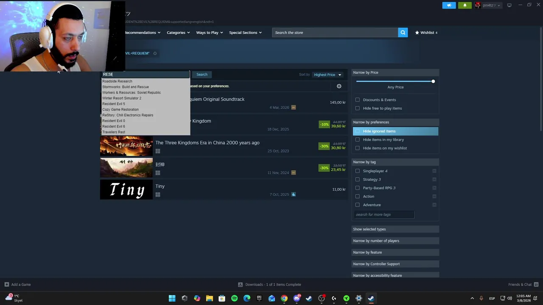
Task: Open the green notifications bell
Action: click(465, 5)
